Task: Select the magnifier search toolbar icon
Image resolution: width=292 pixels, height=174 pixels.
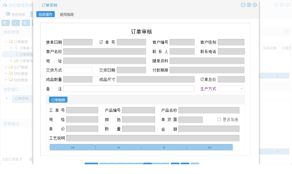Action: 5,23
